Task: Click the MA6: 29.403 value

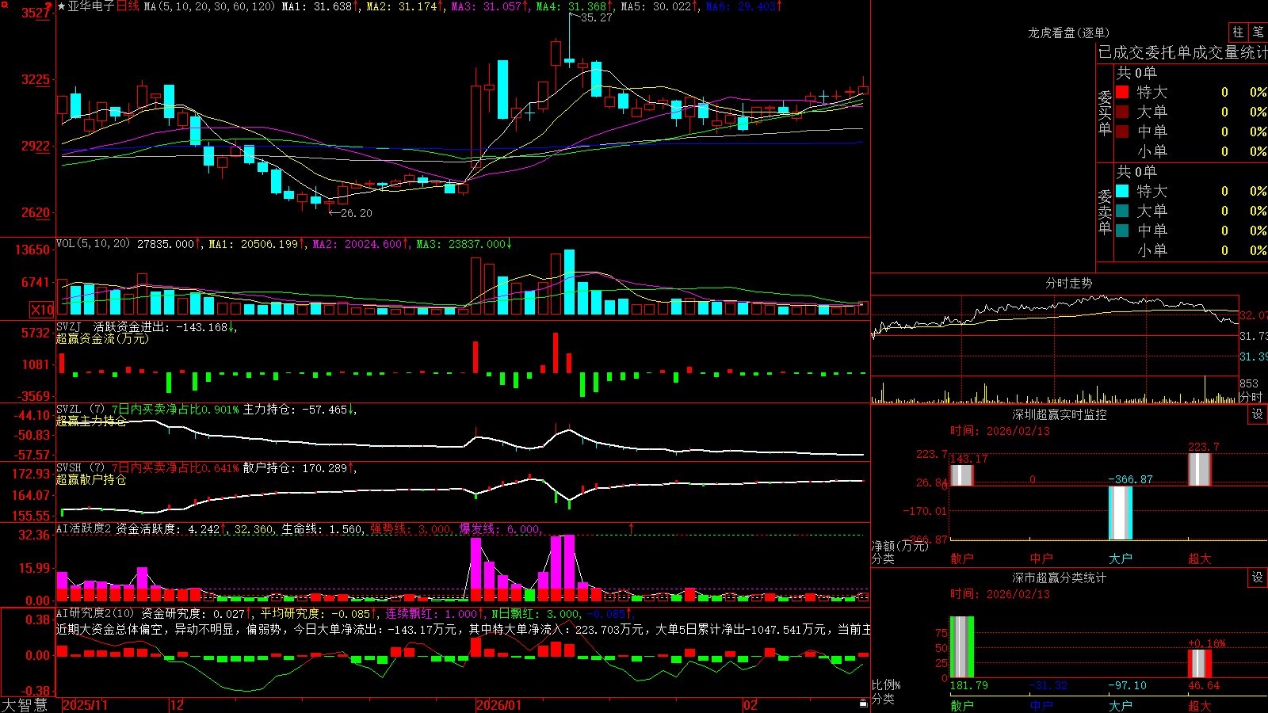Action: (743, 6)
